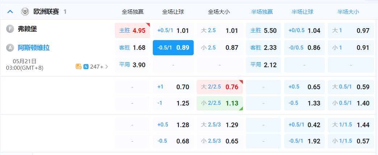Select handicap +0.5/1 at 1.01

tap(173, 31)
